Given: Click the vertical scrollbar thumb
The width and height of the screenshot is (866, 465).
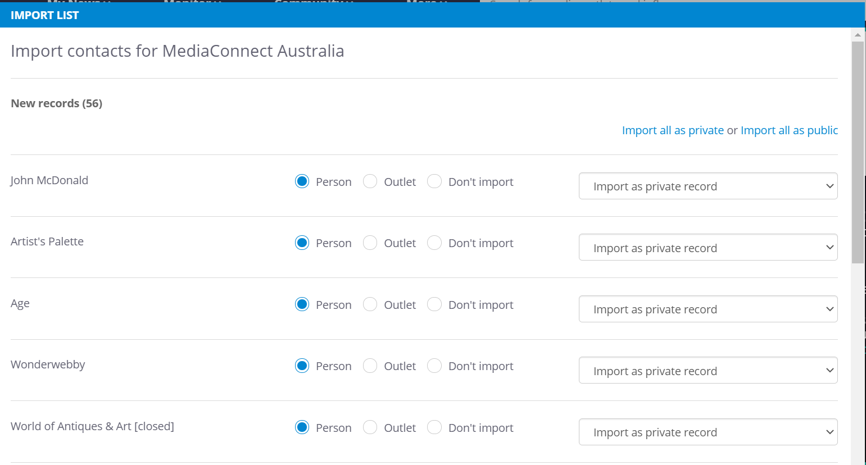Looking at the screenshot, I should (x=858, y=152).
